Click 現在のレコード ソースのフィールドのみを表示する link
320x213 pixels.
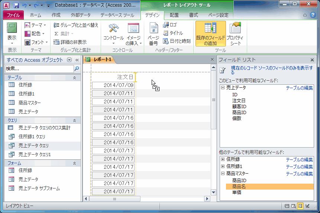point(272,70)
